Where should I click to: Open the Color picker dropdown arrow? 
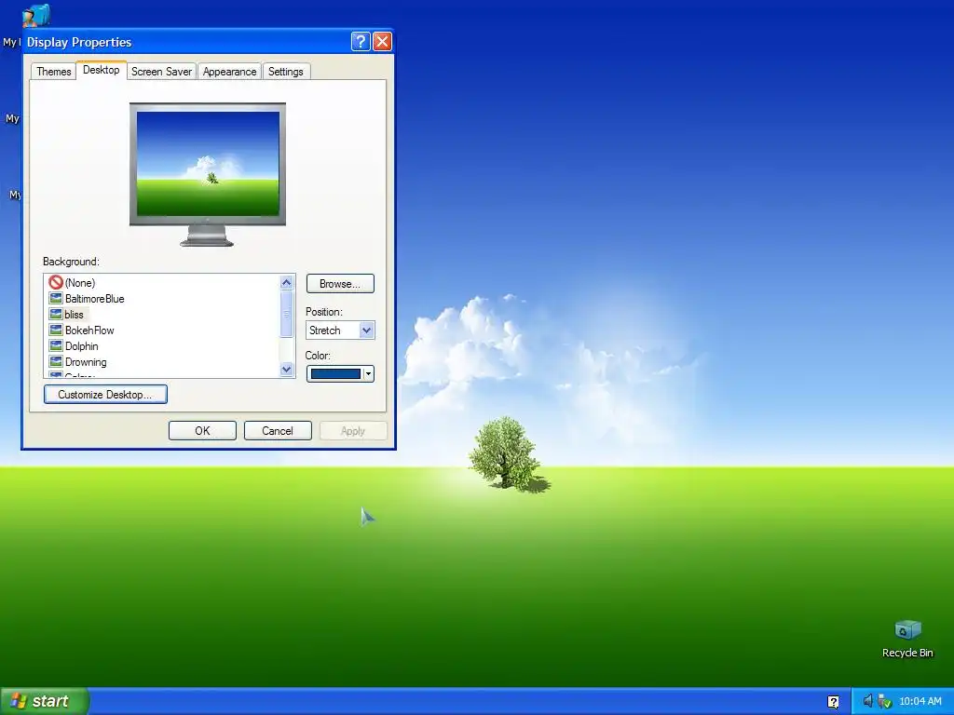pos(368,374)
